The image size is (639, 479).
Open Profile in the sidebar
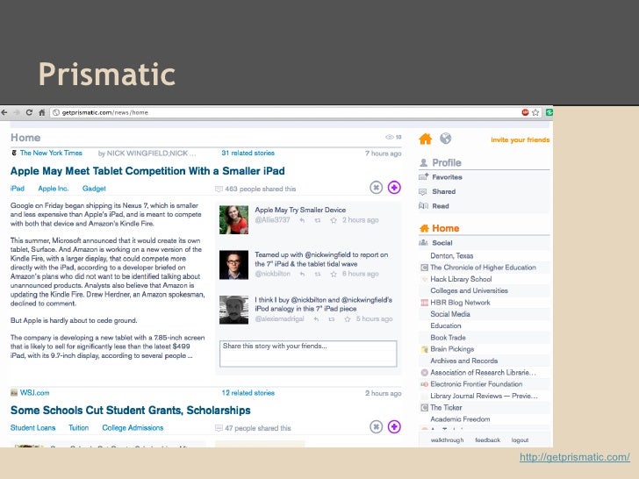coord(446,163)
